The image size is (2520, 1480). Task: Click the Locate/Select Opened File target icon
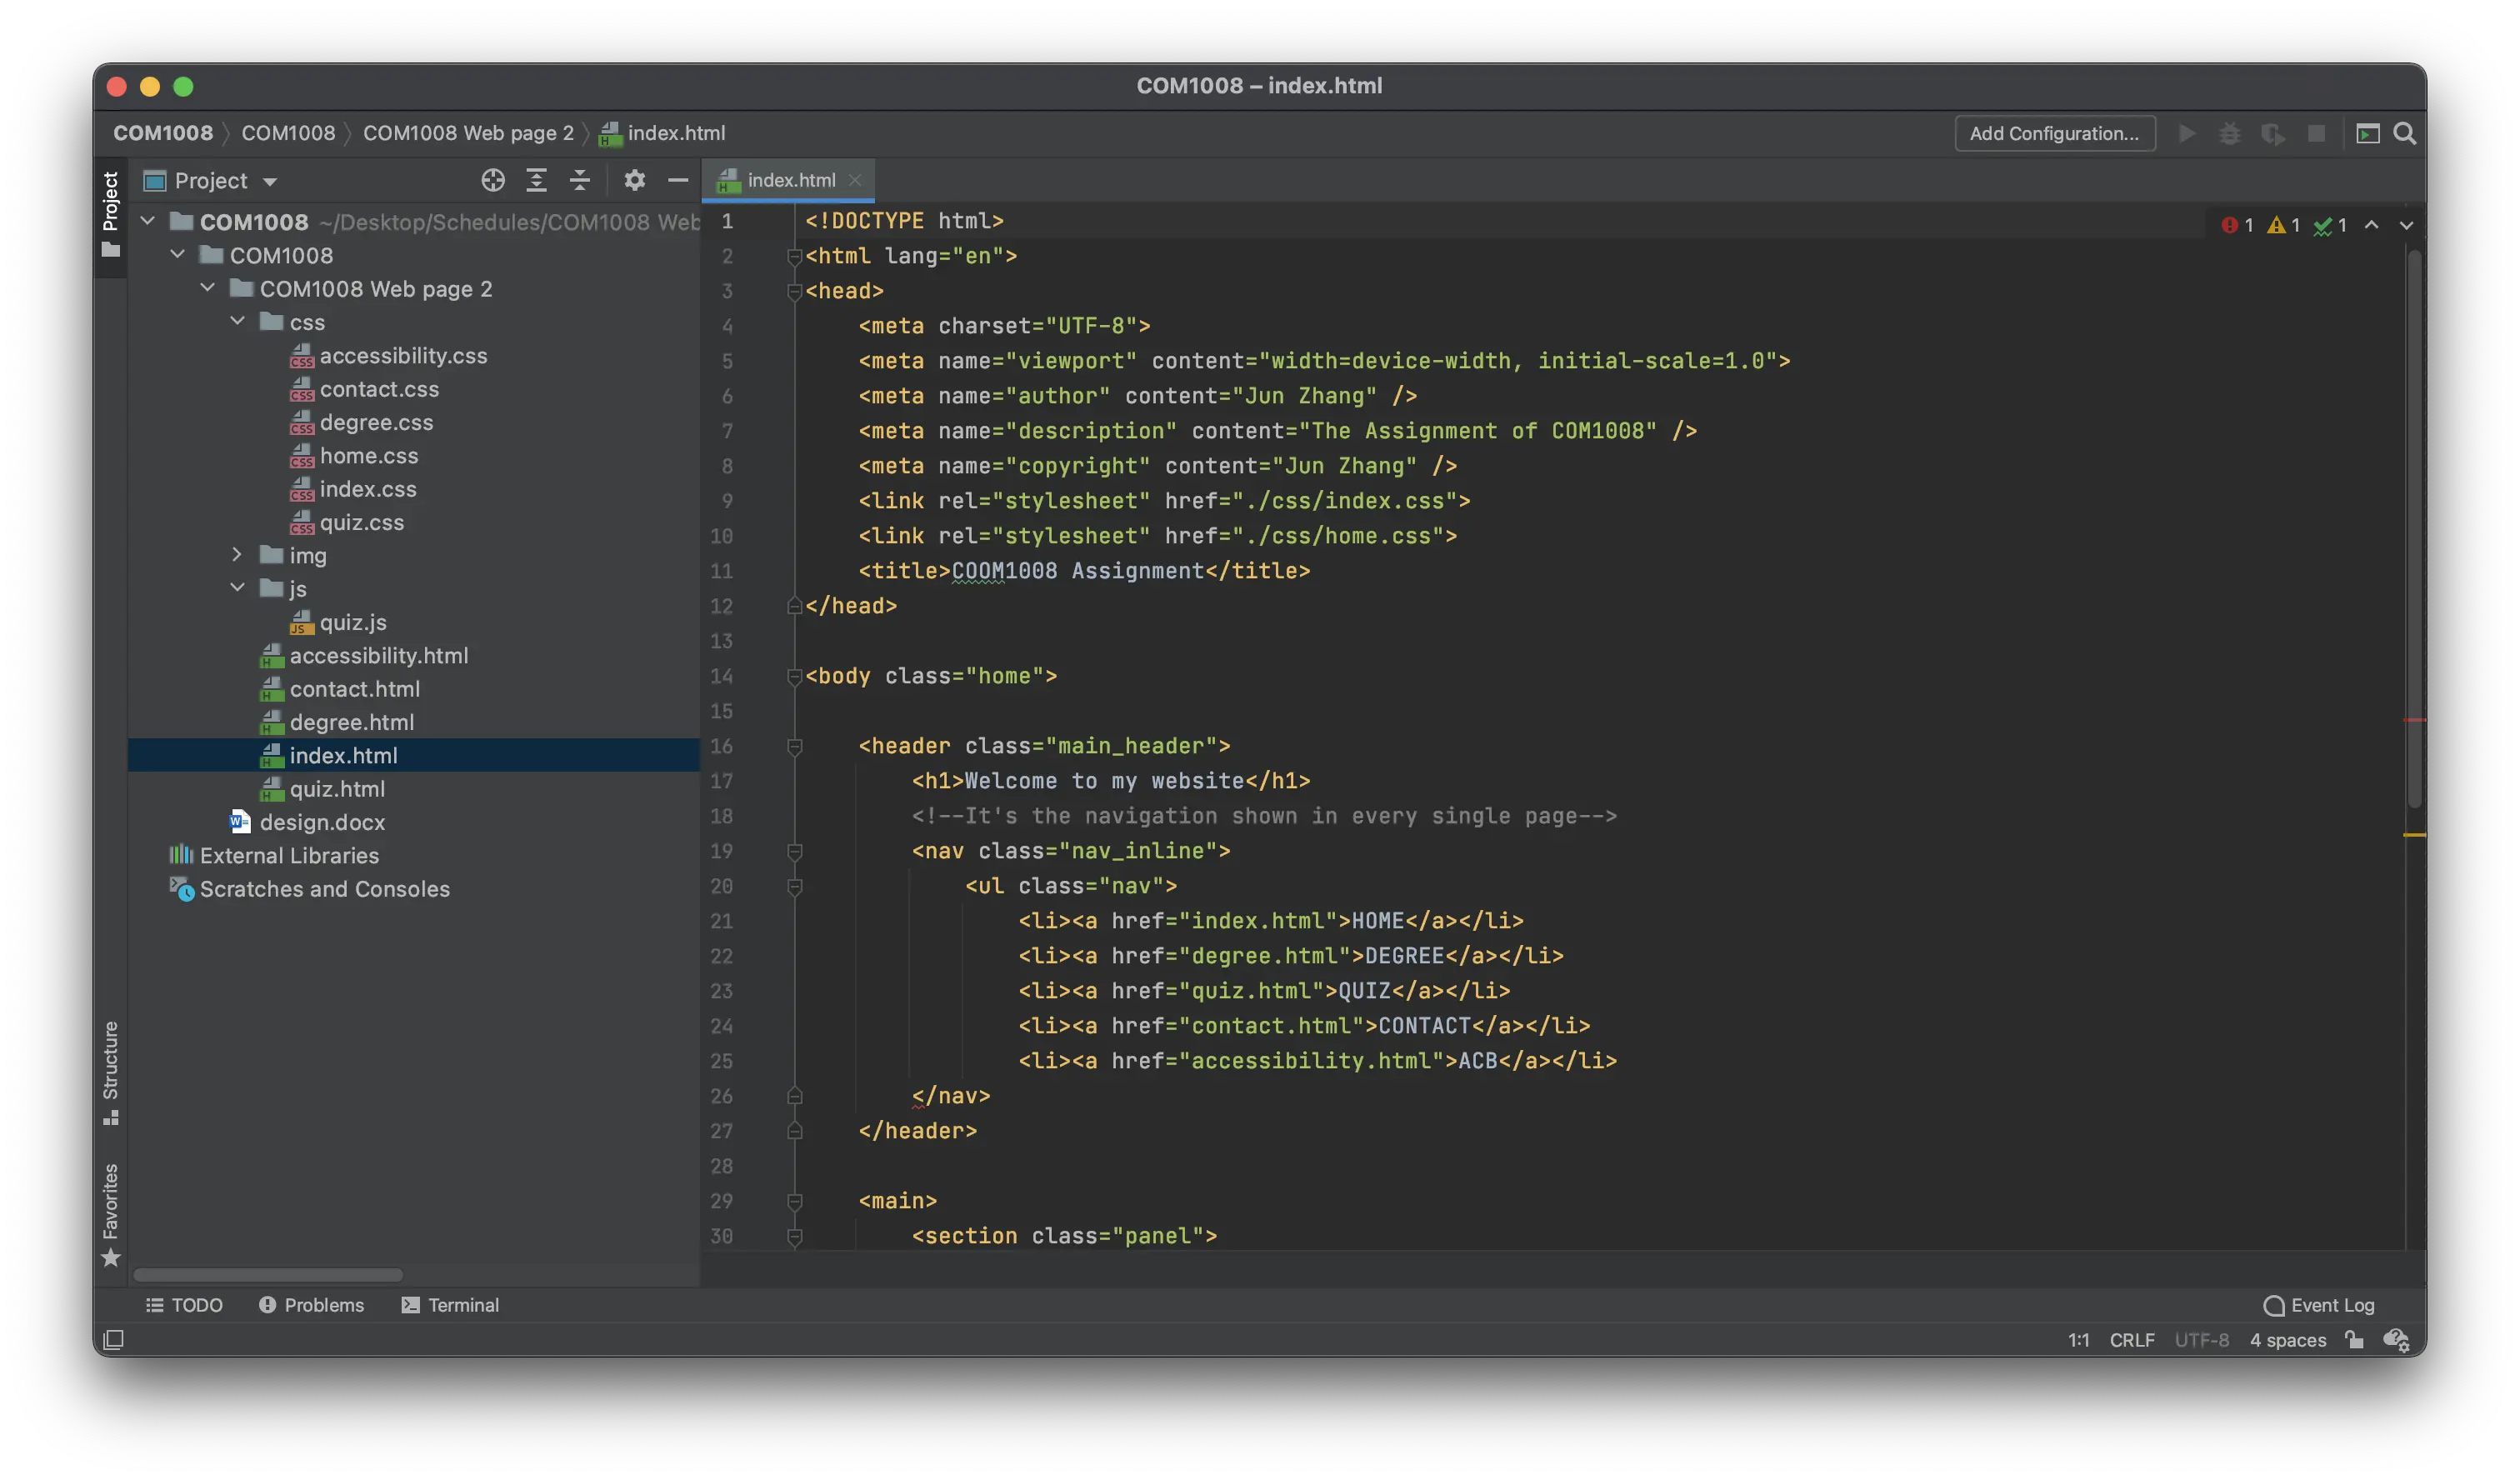pyautogui.click(x=492, y=180)
